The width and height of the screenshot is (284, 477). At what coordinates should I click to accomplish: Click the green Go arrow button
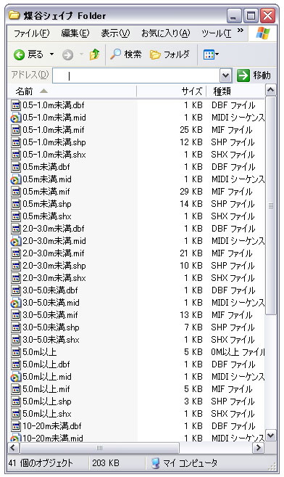tap(243, 76)
